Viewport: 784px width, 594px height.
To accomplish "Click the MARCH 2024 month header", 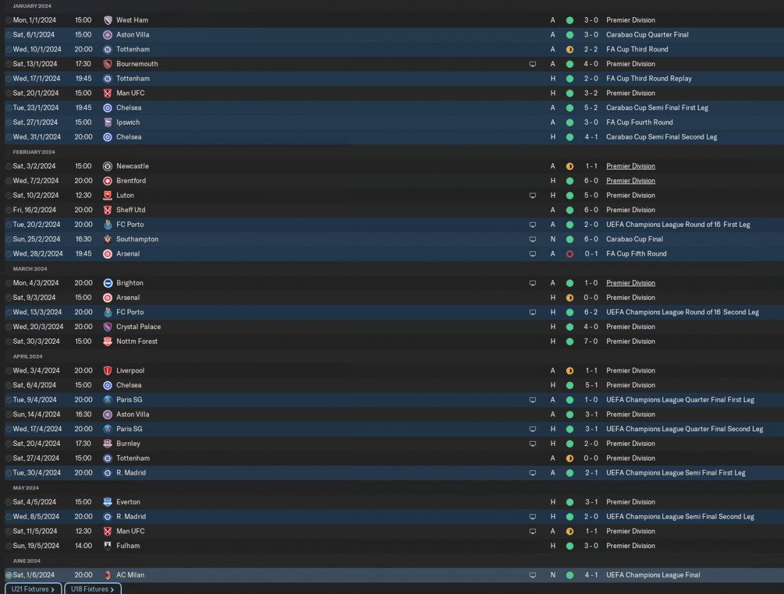I will click(30, 269).
